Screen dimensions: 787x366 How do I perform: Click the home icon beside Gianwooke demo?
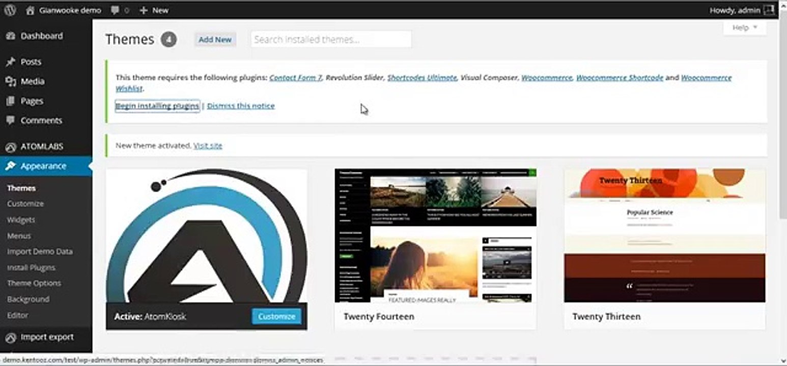pos(31,10)
